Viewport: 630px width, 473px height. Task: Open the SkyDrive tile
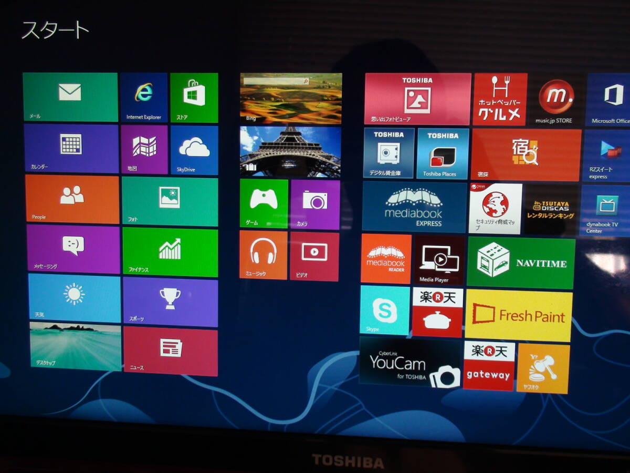click(x=194, y=150)
